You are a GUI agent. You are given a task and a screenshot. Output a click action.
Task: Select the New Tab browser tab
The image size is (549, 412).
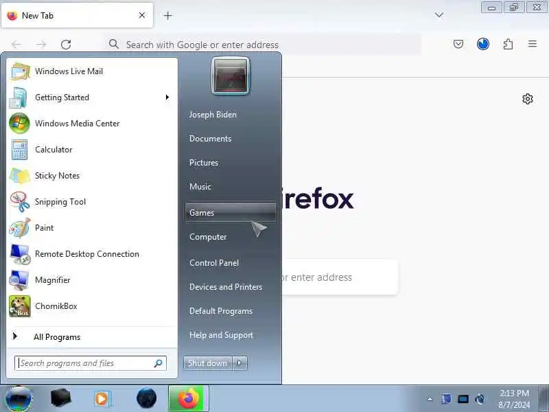click(x=77, y=15)
